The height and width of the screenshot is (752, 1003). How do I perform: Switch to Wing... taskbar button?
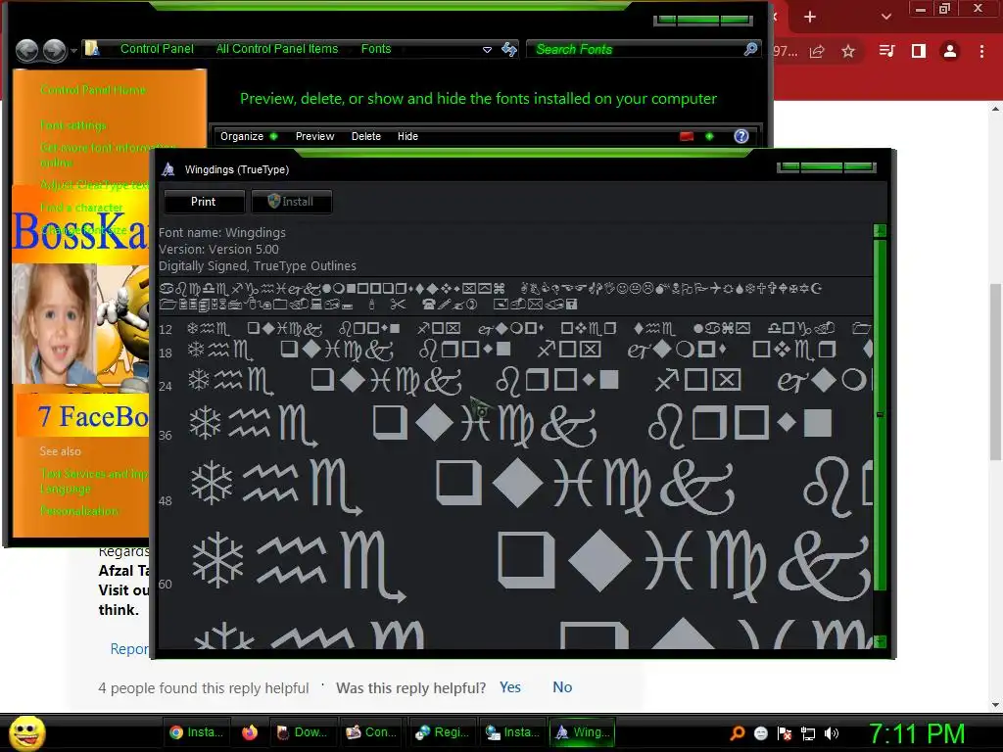coord(583,732)
